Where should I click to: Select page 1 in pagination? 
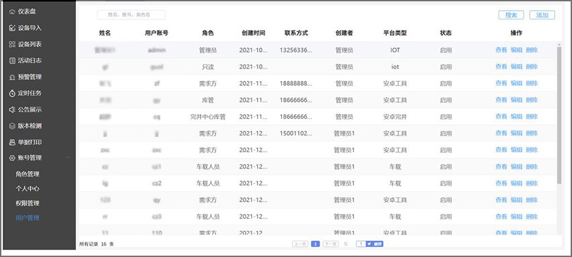(316, 244)
